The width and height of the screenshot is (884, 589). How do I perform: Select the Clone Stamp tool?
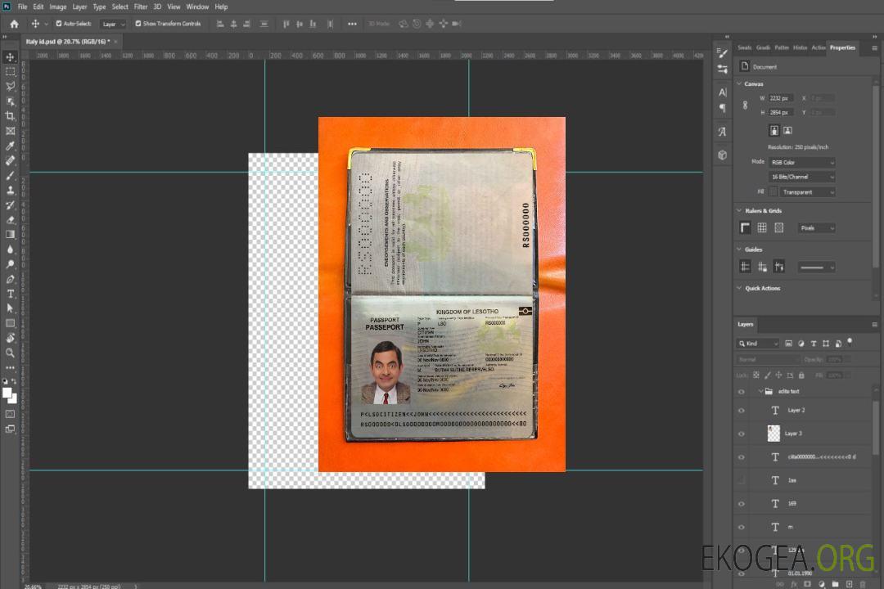point(10,190)
